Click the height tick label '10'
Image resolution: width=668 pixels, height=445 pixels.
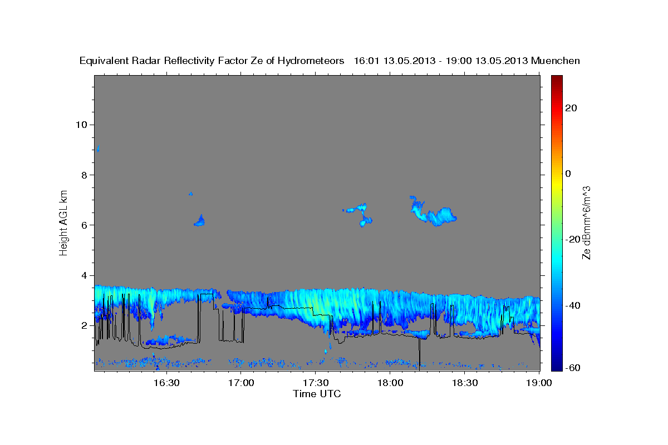[x=81, y=125]
